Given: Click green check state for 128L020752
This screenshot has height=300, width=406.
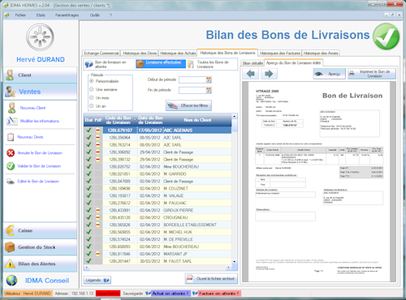Looking at the screenshot, I should tap(89, 166).
